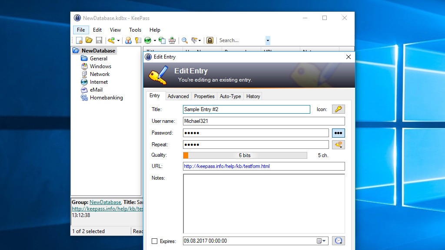
Task: Open the expiry date calendar dropdown
Action: [321, 241]
